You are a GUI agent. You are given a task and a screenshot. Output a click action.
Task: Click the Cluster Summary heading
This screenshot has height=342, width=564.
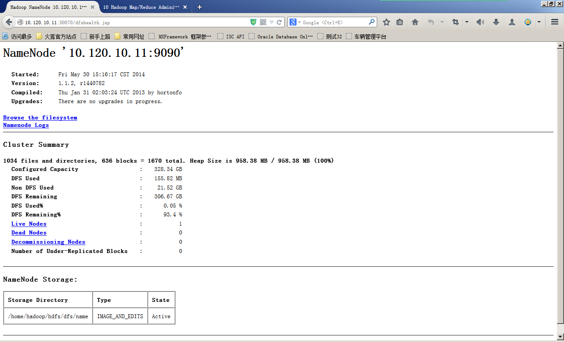36,145
